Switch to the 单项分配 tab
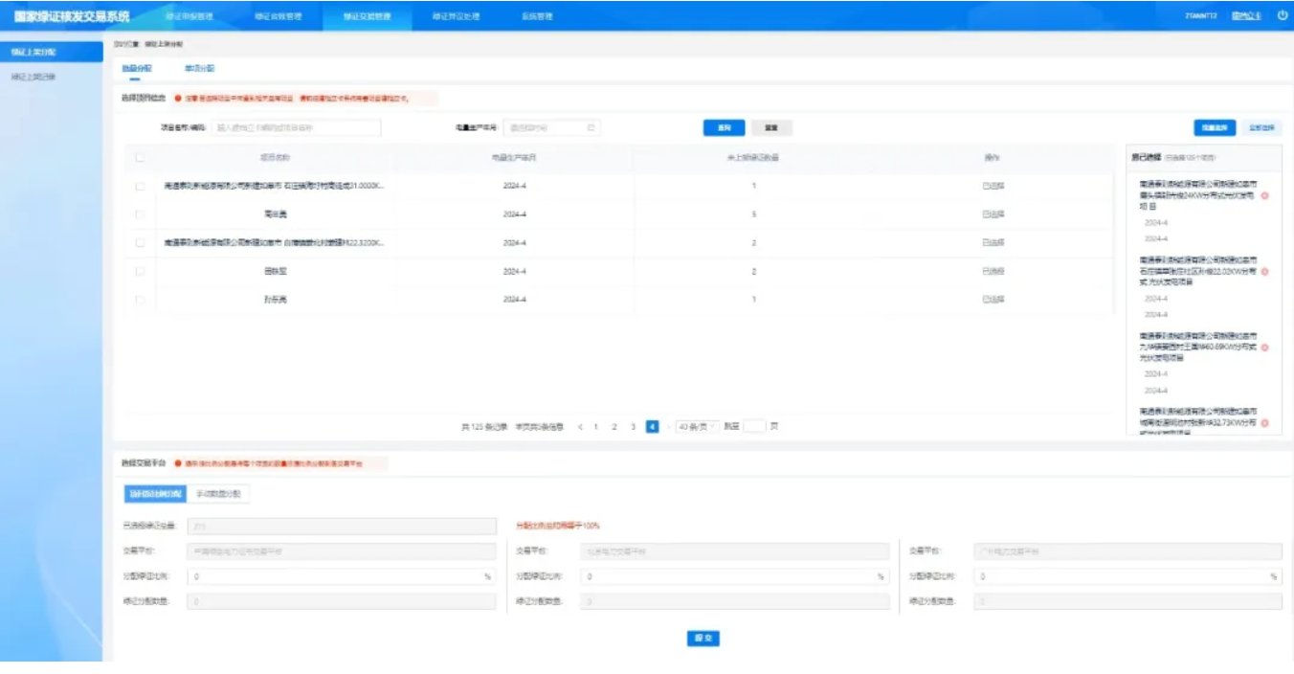The height and width of the screenshot is (674, 1294). (199, 69)
